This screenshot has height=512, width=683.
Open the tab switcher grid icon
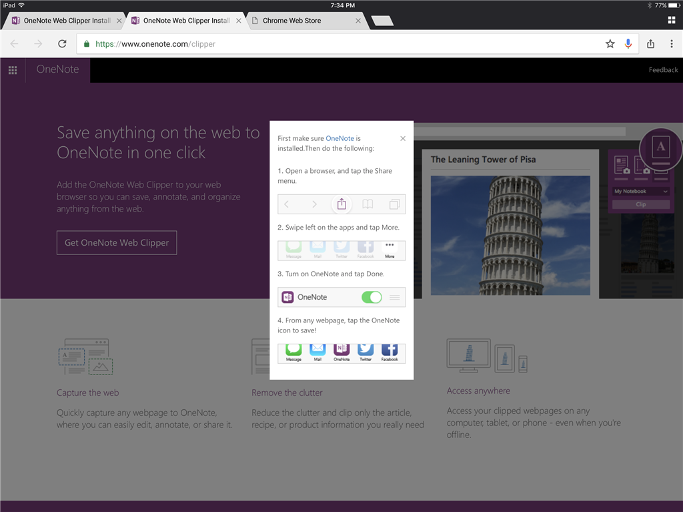[x=672, y=20]
